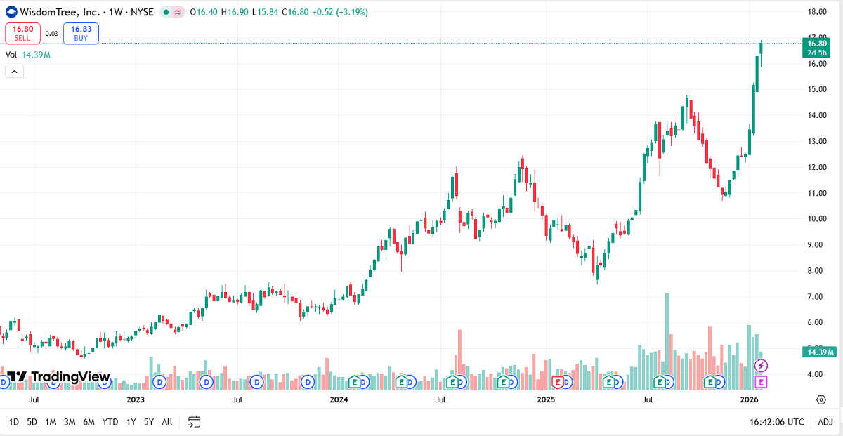Click the WisdomTree company logo icon
The width and height of the screenshot is (843, 436).
(10, 11)
